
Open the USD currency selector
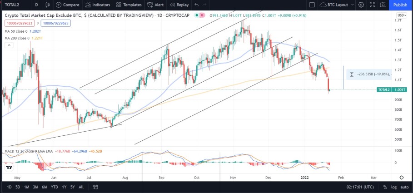pos(401,15)
